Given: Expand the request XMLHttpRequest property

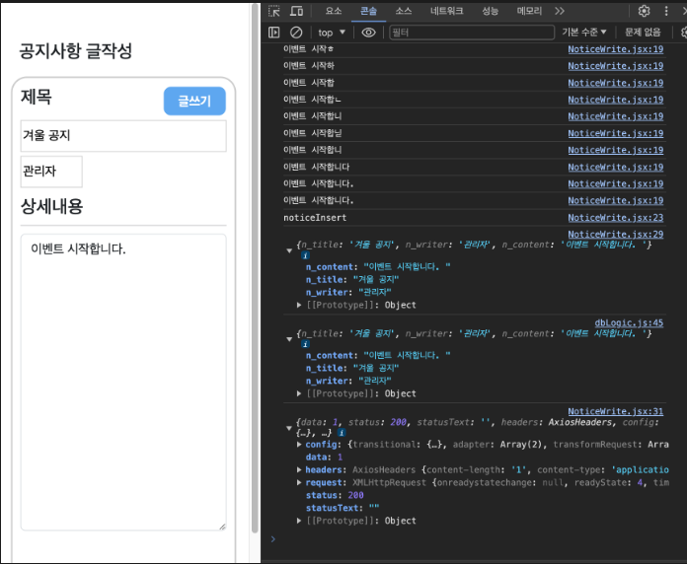Looking at the screenshot, I should tap(299, 482).
